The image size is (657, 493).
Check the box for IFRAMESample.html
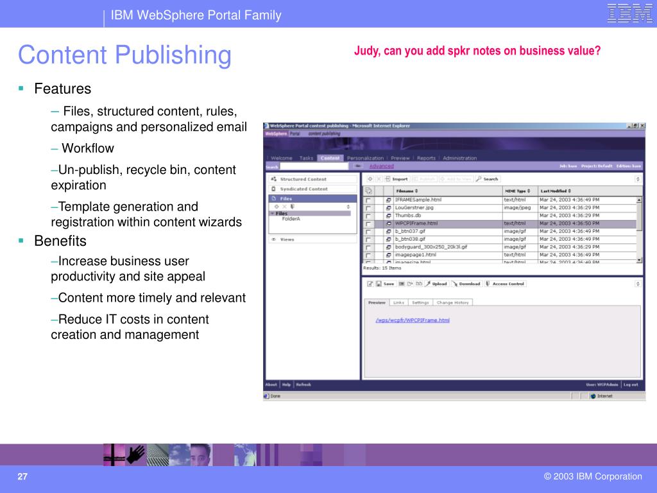pyautogui.click(x=368, y=200)
